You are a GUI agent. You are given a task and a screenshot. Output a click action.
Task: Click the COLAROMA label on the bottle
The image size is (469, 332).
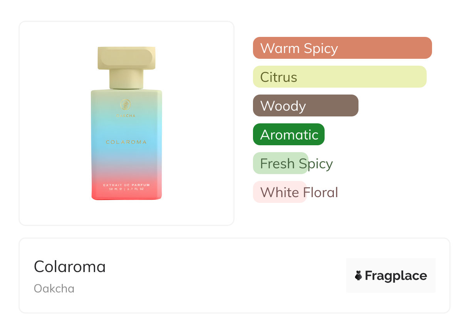coord(126,142)
